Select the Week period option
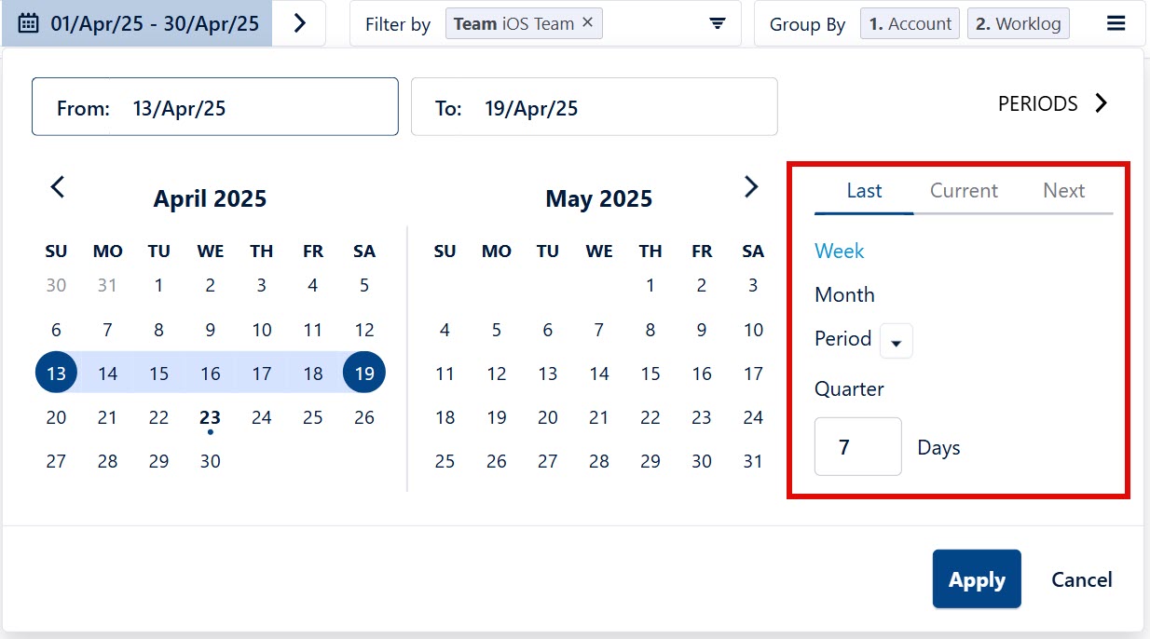The image size is (1150, 639). click(839, 251)
